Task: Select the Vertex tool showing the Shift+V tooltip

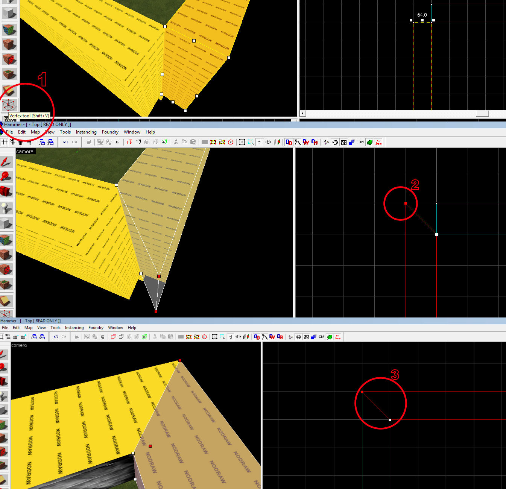Action: coord(9,105)
